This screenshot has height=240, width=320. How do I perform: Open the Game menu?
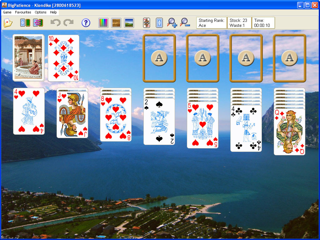pyautogui.click(x=7, y=12)
